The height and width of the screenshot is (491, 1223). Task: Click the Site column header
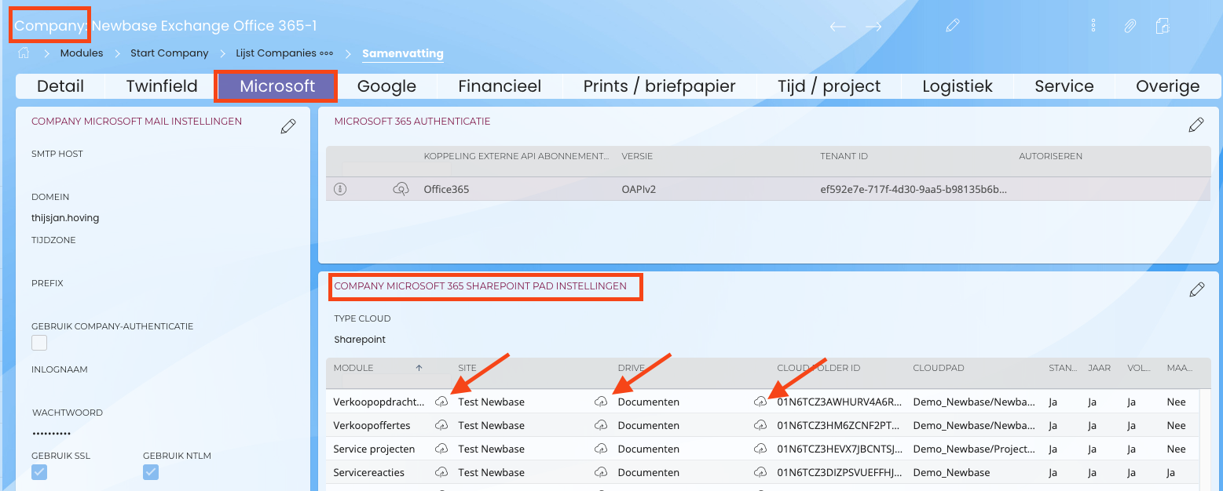(x=468, y=368)
